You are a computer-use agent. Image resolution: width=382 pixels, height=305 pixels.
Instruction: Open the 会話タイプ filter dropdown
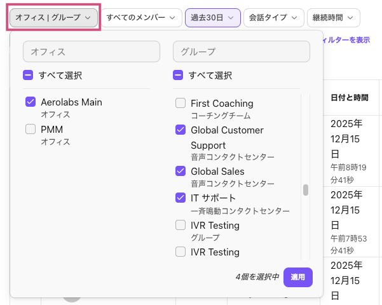pos(273,18)
